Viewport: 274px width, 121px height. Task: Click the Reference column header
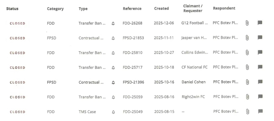132,8
